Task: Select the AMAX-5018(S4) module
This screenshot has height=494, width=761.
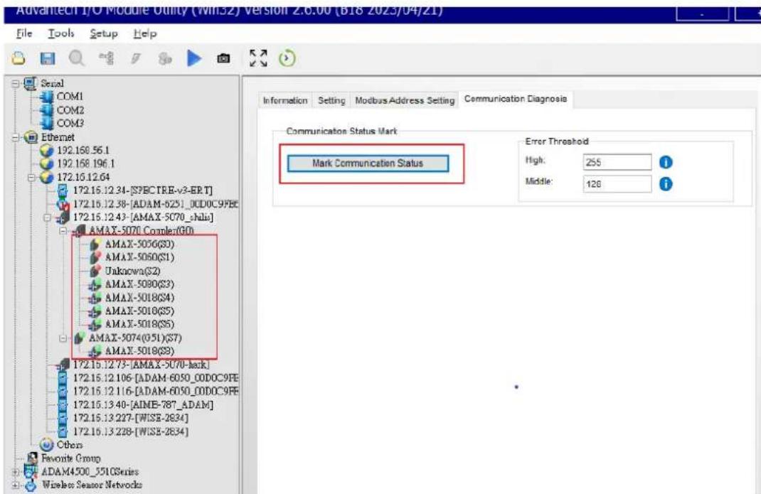Action: point(140,298)
